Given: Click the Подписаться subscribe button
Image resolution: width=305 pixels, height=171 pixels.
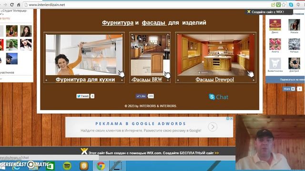Looking at the screenshot, I should click(285, 80).
